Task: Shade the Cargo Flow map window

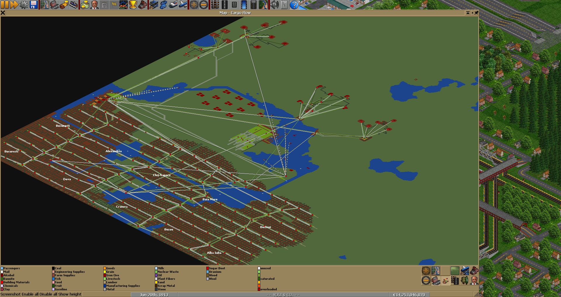Action: coord(467,13)
